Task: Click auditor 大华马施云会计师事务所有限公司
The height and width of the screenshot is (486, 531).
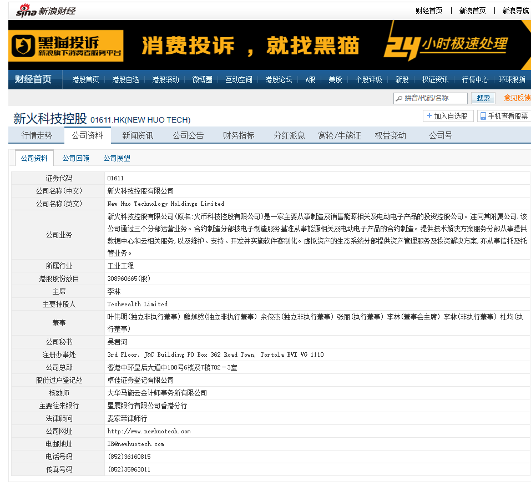Action: tap(157, 393)
